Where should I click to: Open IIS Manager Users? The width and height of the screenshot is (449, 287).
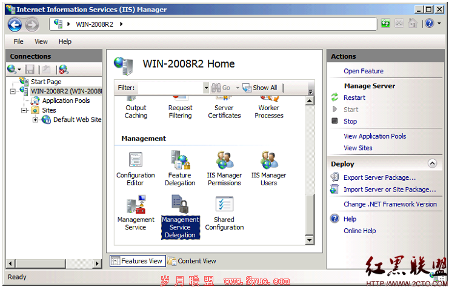(268, 169)
